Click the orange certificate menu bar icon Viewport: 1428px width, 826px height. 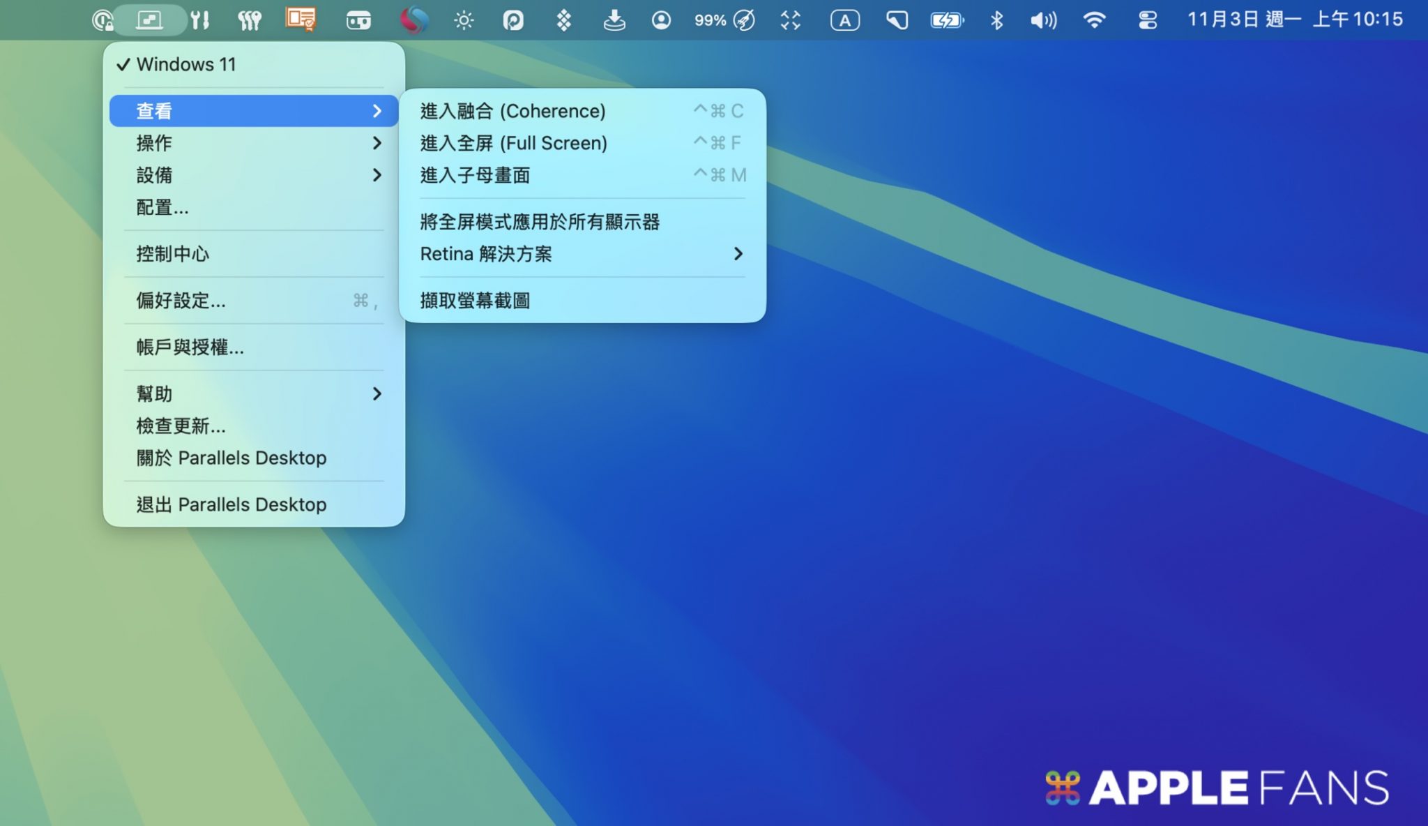(301, 19)
